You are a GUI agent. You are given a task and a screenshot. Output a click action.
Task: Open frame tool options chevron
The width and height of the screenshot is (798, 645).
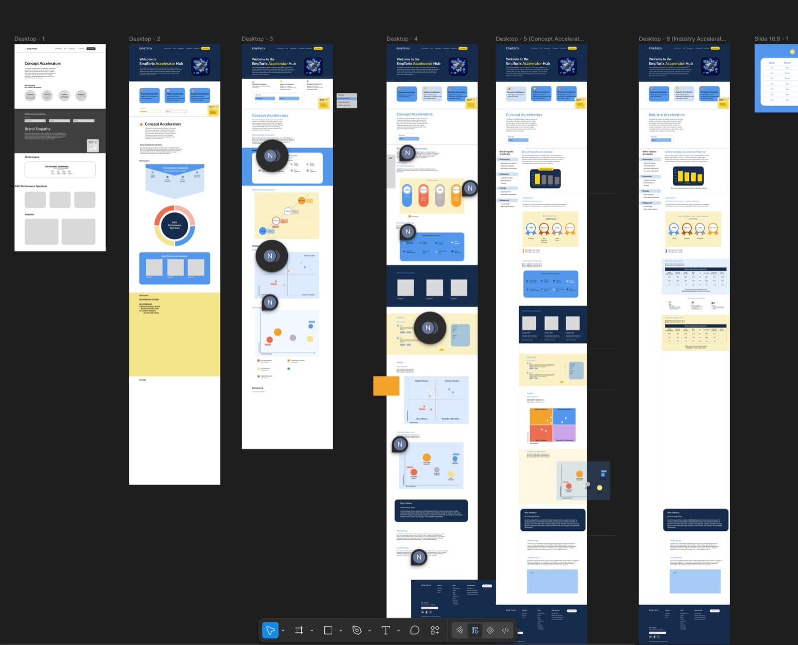pyautogui.click(x=312, y=631)
